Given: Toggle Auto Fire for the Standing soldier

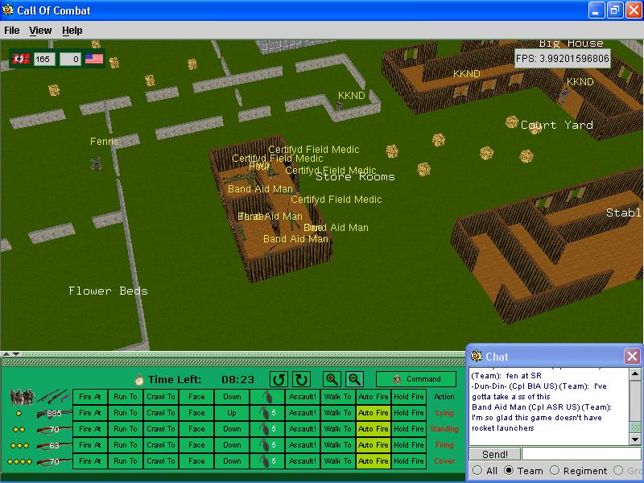Looking at the screenshot, I should pyautogui.click(x=374, y=429).
